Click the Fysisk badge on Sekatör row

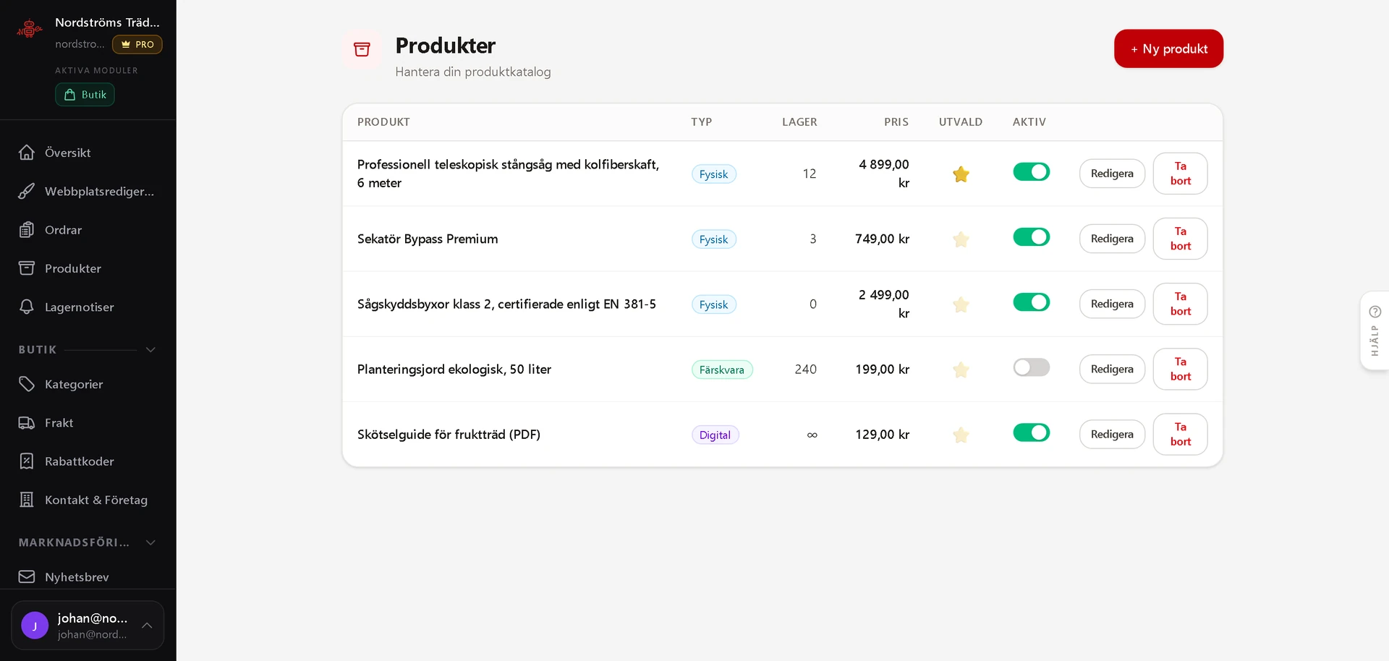(713, 239)
